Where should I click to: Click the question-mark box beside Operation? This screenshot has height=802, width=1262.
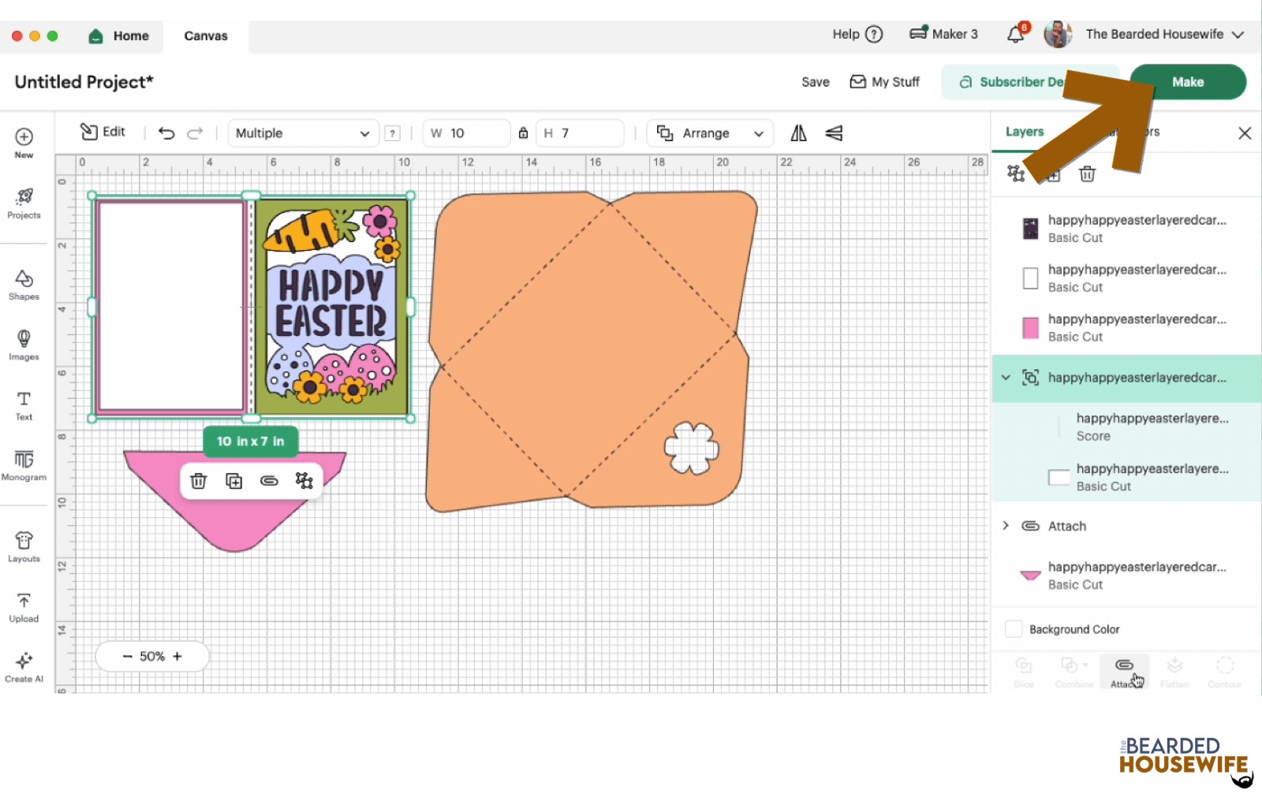pos(392,133)
